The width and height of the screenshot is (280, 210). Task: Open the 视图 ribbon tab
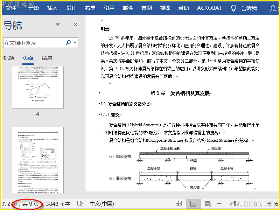pyautogui.click(x=165, y=8)
